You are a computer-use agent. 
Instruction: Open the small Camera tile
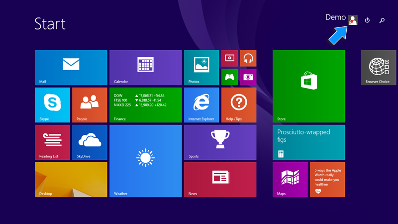[x=248, y=77]
